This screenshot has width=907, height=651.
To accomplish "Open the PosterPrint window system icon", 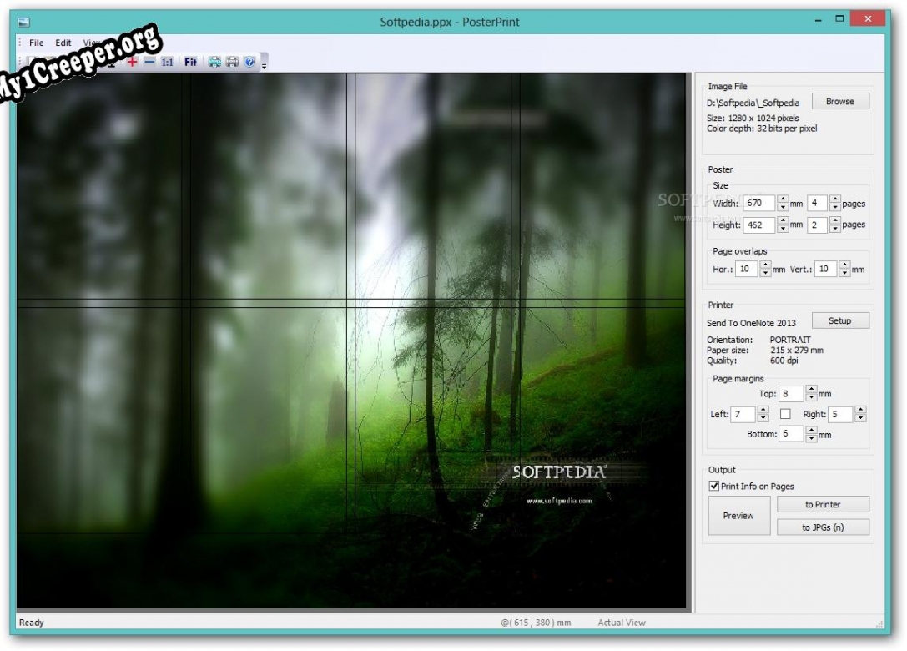I will (23, 22).
